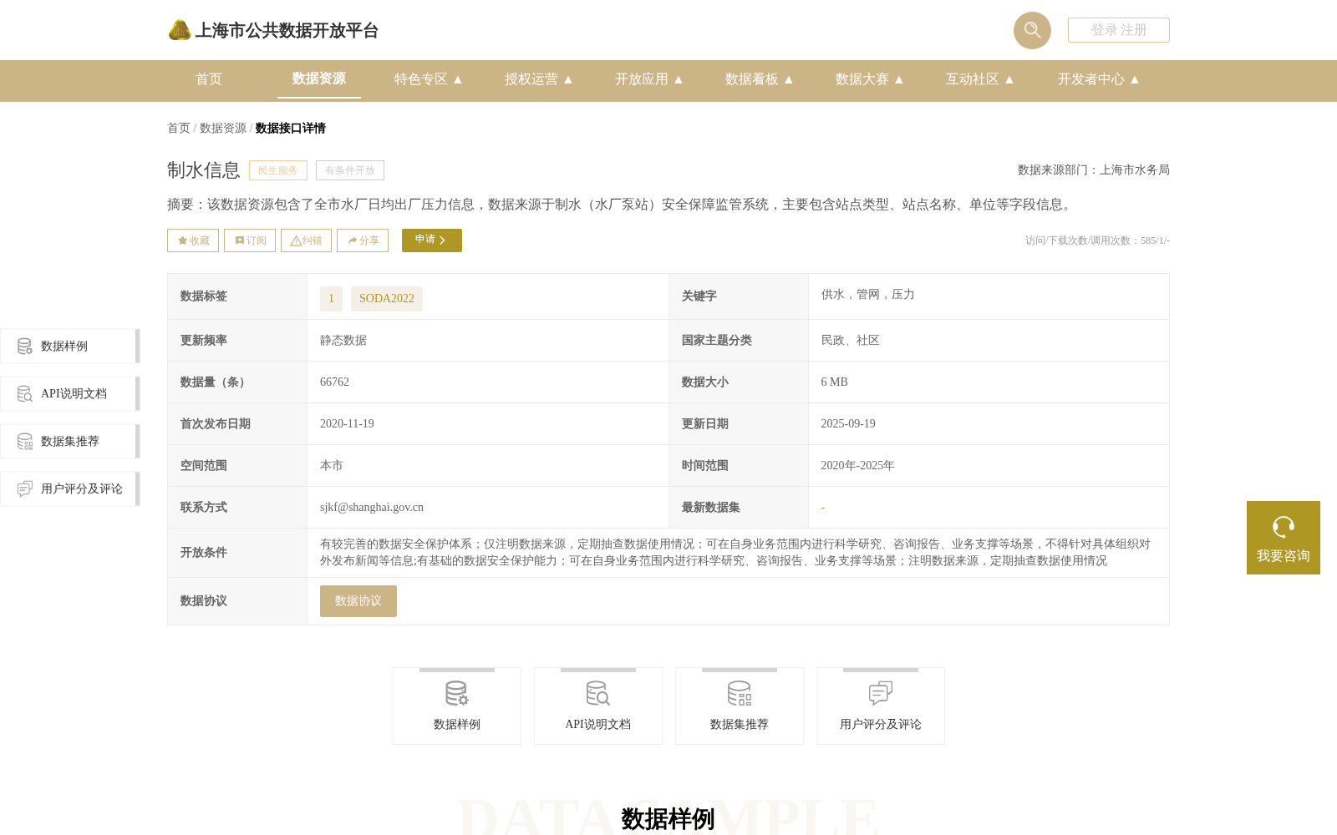Image resolution: width=1337 pixels, height=835 pixels.
Task: Expand the 互动社区 menu
Action: pyautogui.click(x=980, y=79)
